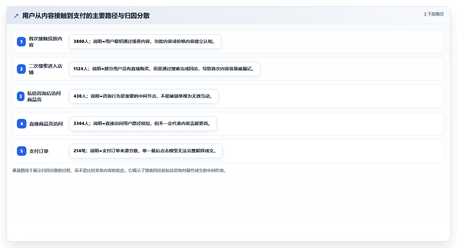Select the 支付订单 label

(x=39, y=151)
